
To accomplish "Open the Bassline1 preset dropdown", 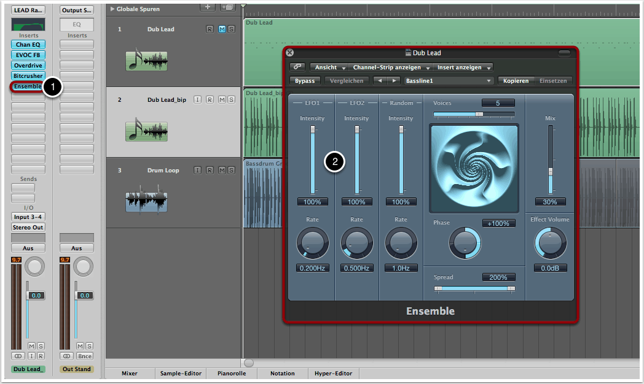I will point(449,80).
